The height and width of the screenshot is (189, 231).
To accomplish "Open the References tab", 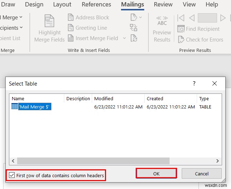I will pyautogui.click(x=96, y=4).
